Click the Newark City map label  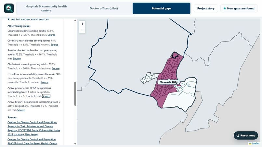click(x=169, y=82)
